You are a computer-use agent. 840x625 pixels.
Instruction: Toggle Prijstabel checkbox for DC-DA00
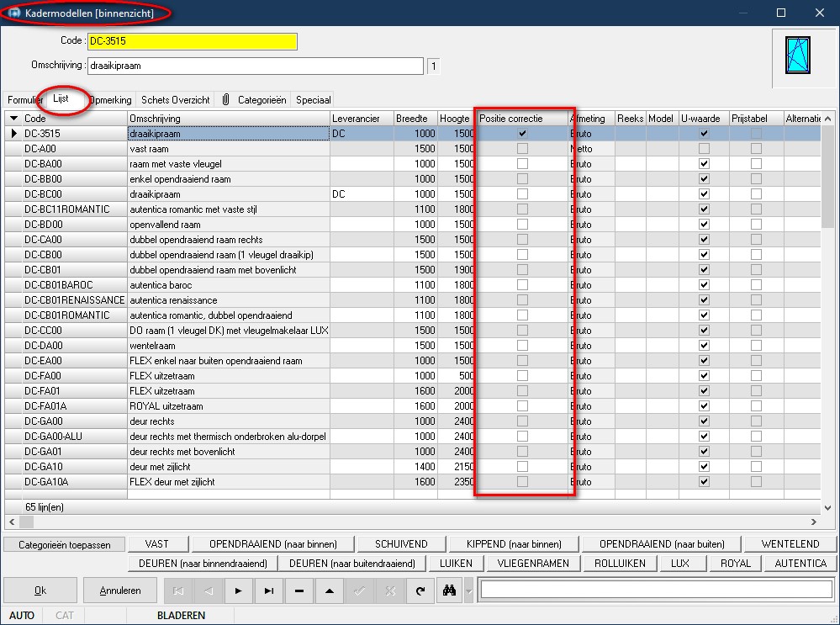click(x=756, y=346)
